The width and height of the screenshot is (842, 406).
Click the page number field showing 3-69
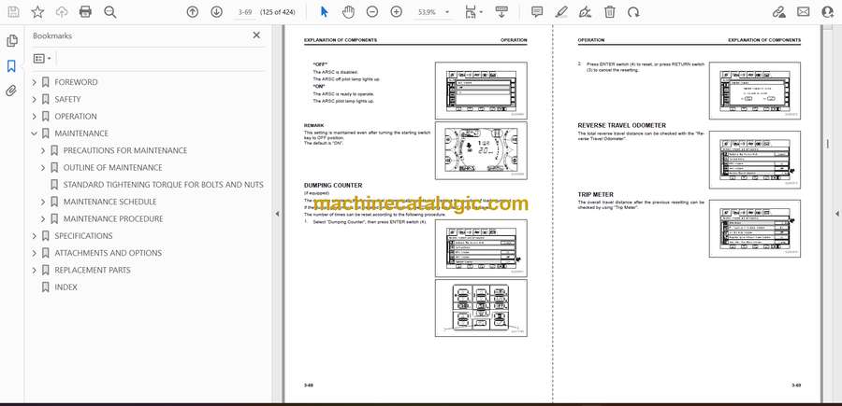[x=245, y=12]
